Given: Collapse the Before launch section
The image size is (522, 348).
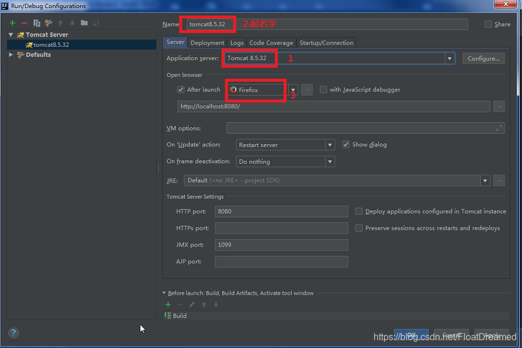Looking at the screenshot, I should point(164,293).
